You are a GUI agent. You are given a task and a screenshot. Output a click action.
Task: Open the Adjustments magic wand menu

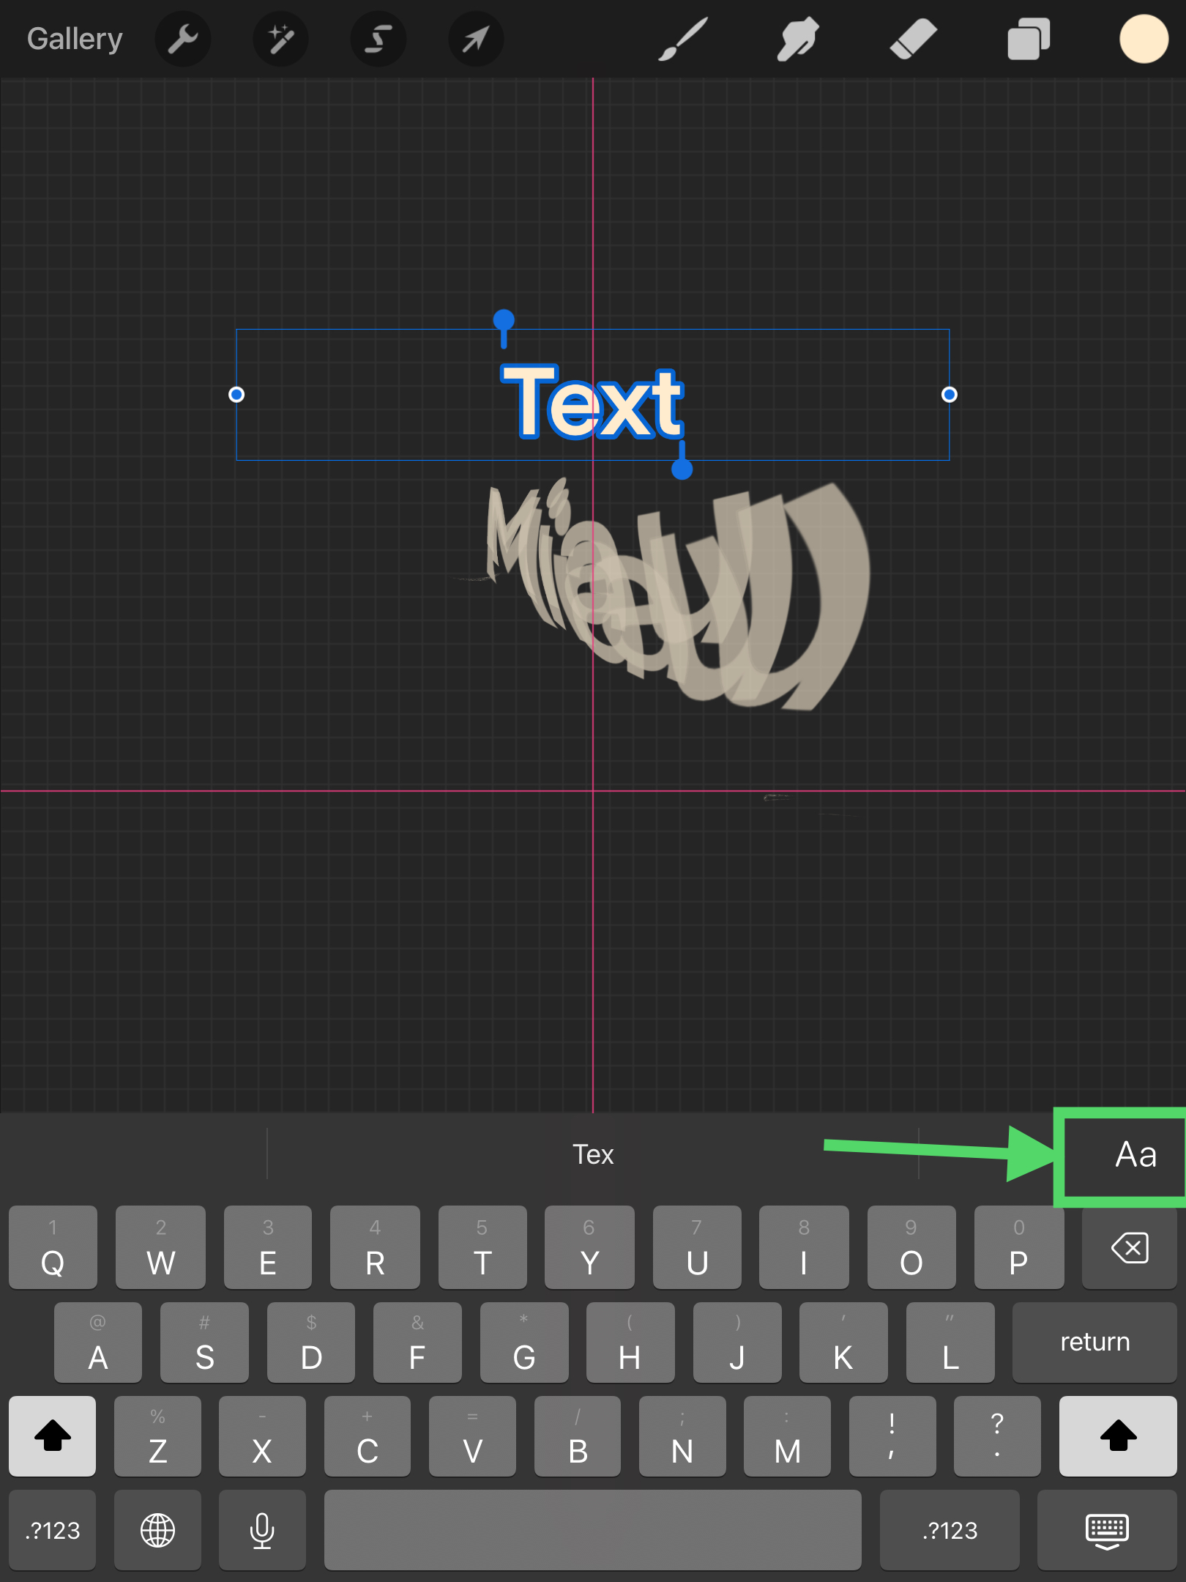click(x=280, y=39)
